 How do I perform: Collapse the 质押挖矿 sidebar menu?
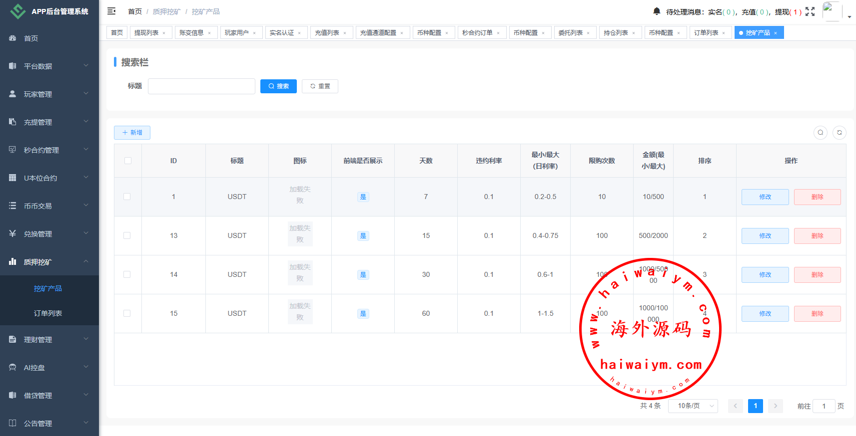[49, 262]
